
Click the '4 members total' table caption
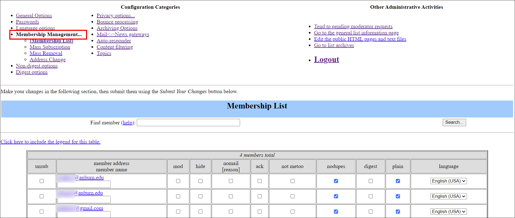257,155
